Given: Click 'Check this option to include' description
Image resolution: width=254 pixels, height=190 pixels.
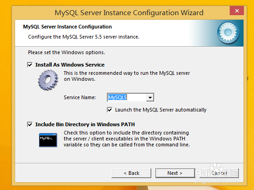Looking at the screenshot, I should pyautogui.click(x=127, y=139).
